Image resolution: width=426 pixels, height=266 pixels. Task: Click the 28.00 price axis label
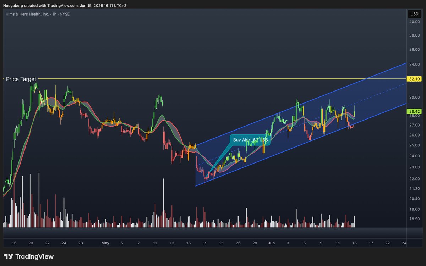click(414, 116)
